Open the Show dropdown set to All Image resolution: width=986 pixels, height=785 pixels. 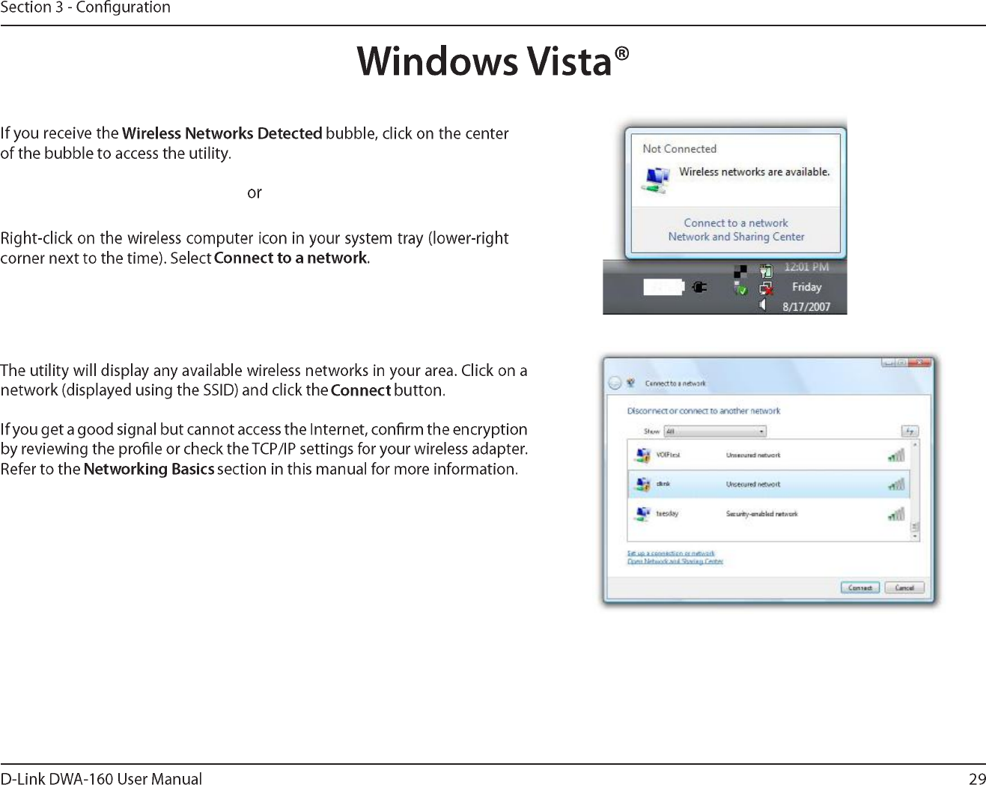pyautogui.click(x=715, y=431)
